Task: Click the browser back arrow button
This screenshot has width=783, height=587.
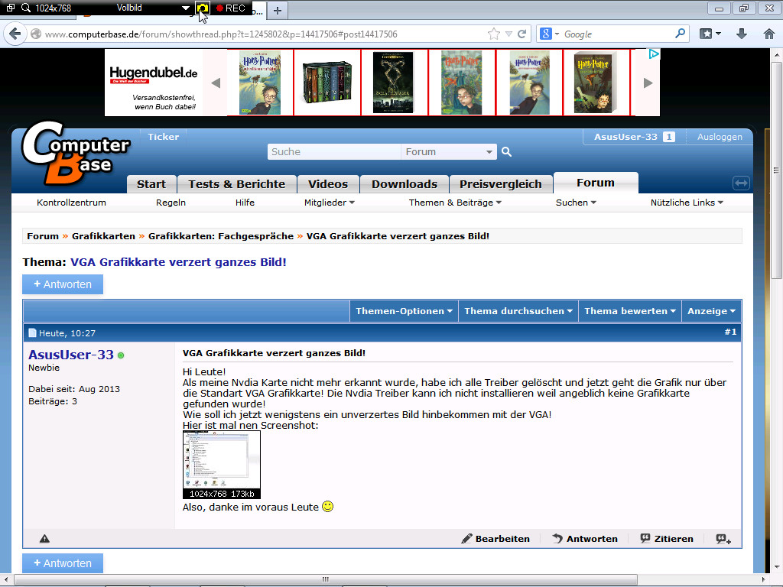Action: point(15,34)
